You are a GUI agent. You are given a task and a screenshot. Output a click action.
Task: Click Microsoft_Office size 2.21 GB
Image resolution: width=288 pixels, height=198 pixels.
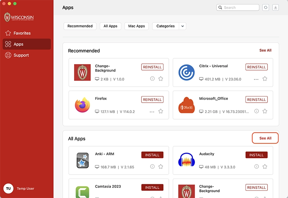(x=211, y=112)
